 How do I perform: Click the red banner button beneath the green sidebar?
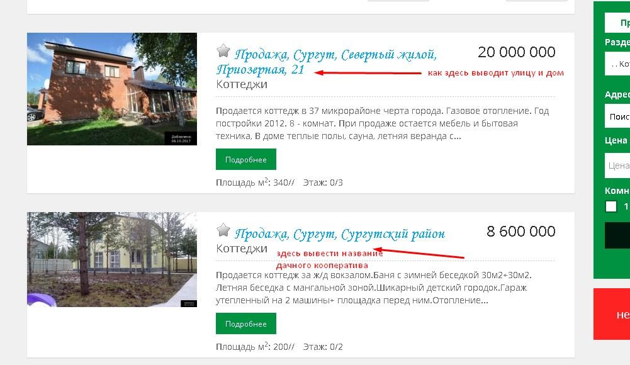click(612, 314)
